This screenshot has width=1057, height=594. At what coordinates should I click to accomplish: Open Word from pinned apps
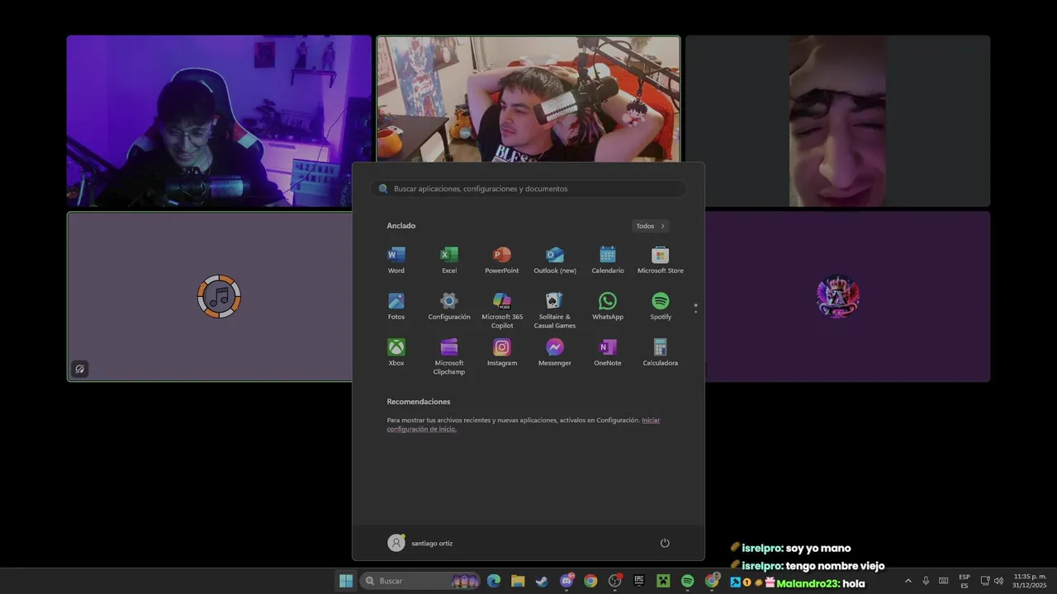(x=396, y=260)
